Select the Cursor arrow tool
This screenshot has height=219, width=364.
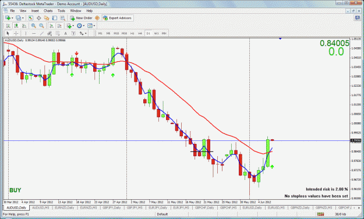(x=8, y=33)
